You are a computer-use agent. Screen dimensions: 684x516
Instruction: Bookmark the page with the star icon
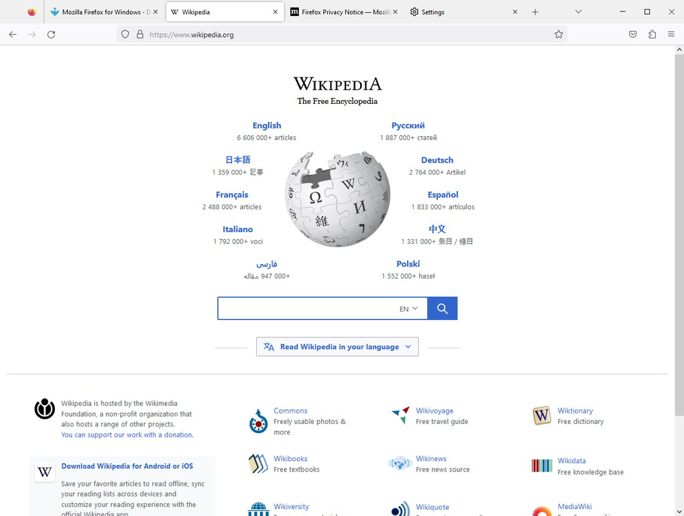tap(558, 34)
